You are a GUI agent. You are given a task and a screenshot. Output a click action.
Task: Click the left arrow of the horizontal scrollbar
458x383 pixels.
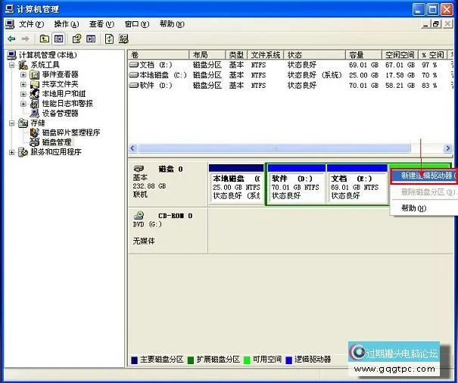(133, 148)
